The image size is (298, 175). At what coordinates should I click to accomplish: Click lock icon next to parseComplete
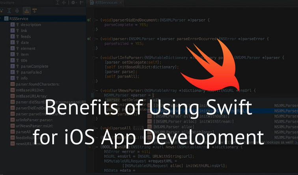click(x=17, y=66)
